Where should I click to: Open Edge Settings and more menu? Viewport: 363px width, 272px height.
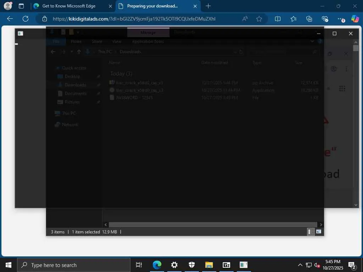point(341,19)
